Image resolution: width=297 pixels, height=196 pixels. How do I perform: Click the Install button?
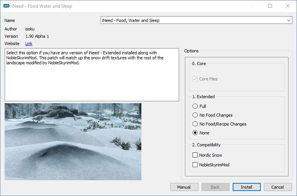pos(247,187)
